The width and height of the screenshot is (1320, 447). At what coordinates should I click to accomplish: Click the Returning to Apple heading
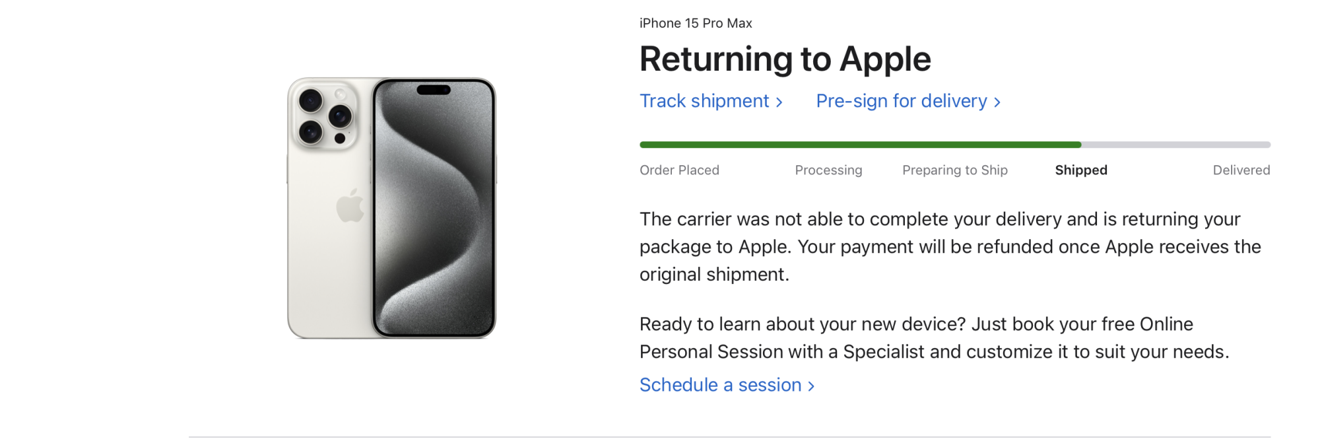[x=785, y=59]
